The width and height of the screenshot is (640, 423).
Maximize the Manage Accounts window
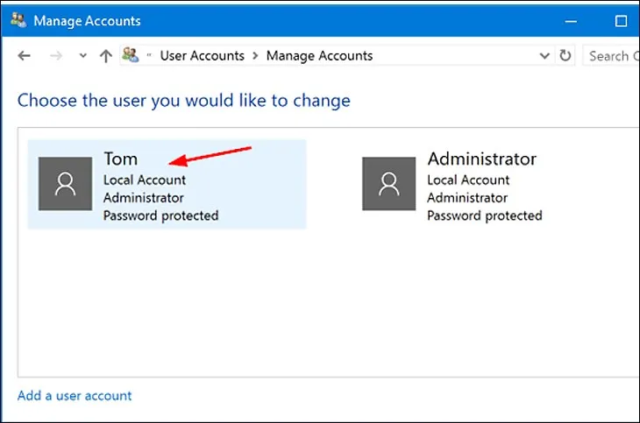coord(622,21)
